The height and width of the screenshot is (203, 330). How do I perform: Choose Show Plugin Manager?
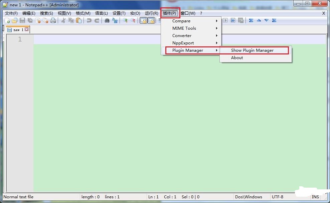coord(256,50)
